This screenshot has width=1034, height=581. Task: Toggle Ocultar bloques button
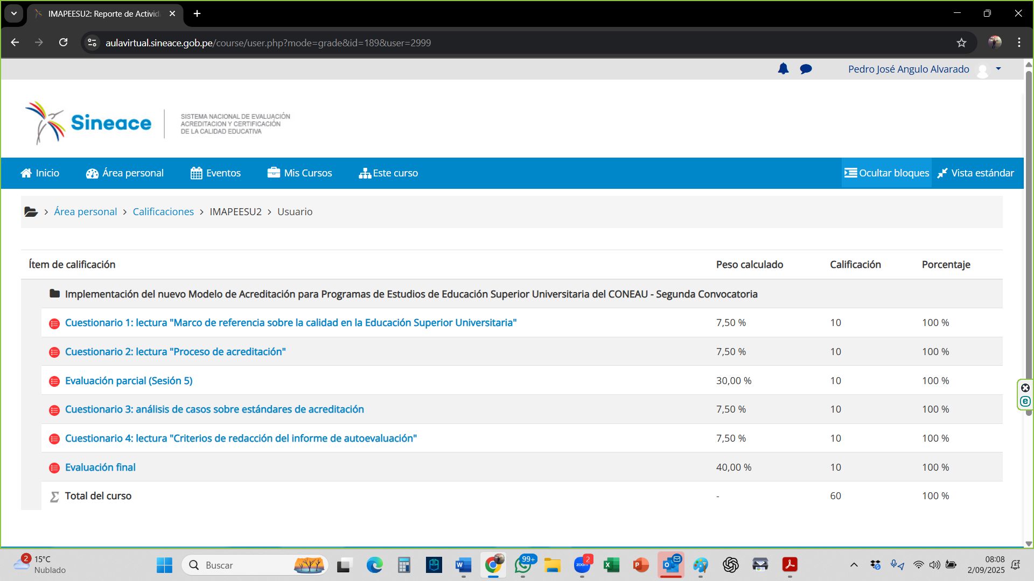(x=886, y=173)
